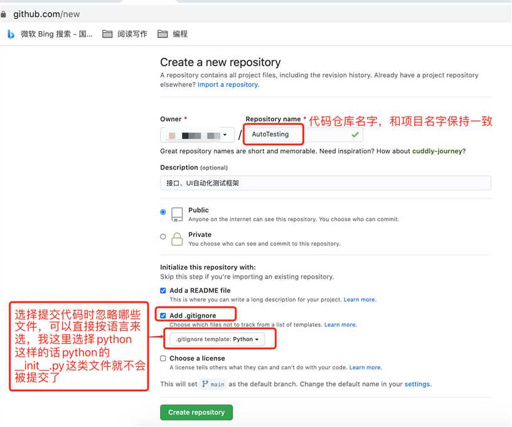Image resolution: width=512 pixels, height=427 pixels.
Task: Check the Choose a license box
Action: coord(163,359)
